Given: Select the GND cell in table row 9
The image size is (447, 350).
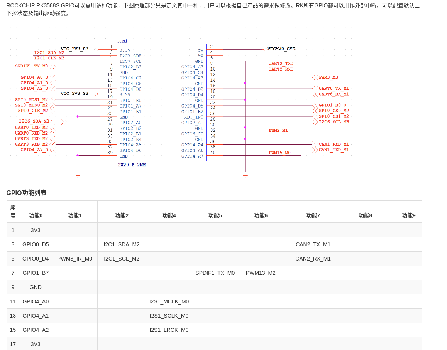Looking at the screenshot, I should point(36,287).
